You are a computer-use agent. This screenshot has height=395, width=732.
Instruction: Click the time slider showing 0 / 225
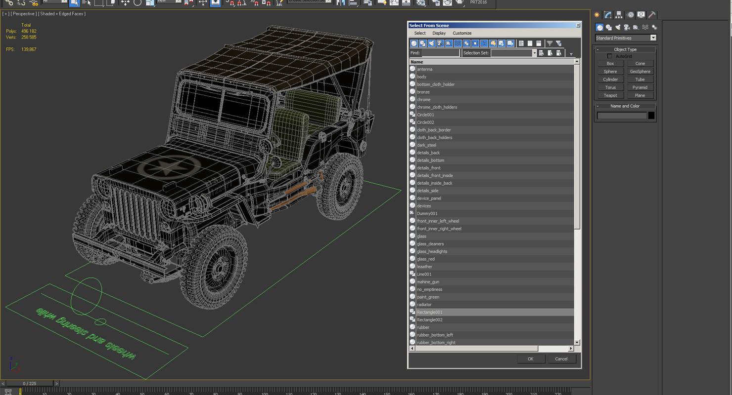point(29,384)
